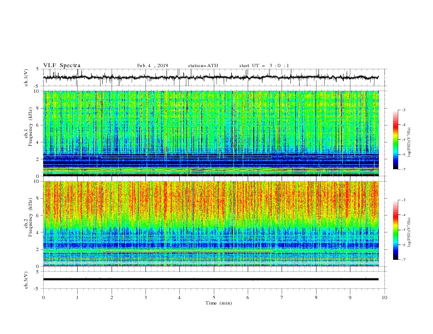Click time axis tick label "7"

click(282, 297)
